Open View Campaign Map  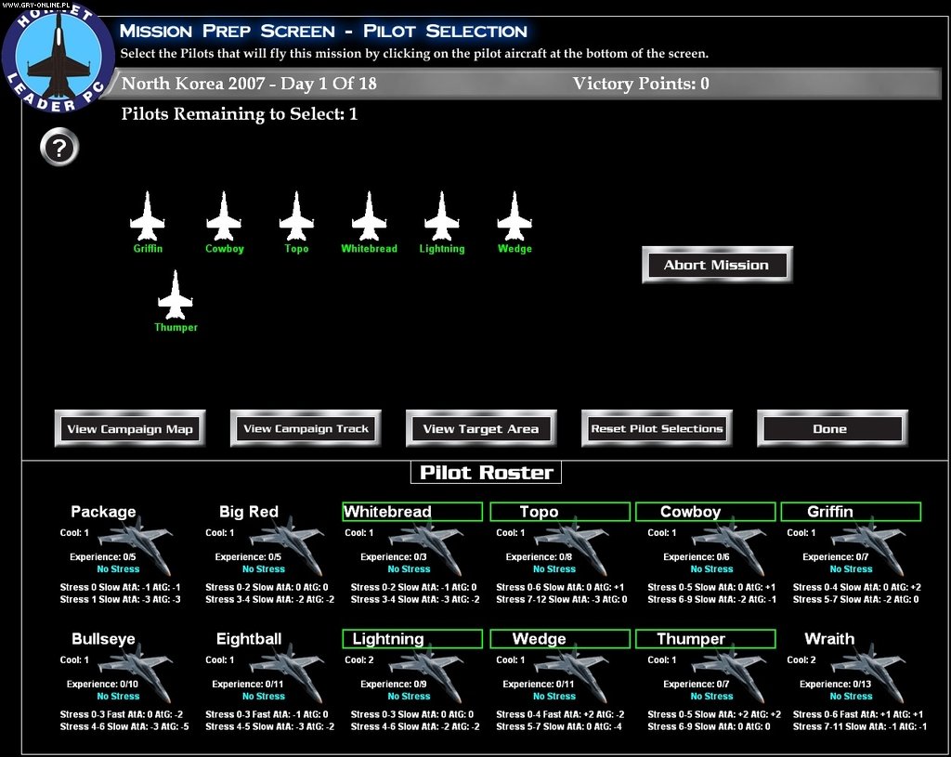129,427
